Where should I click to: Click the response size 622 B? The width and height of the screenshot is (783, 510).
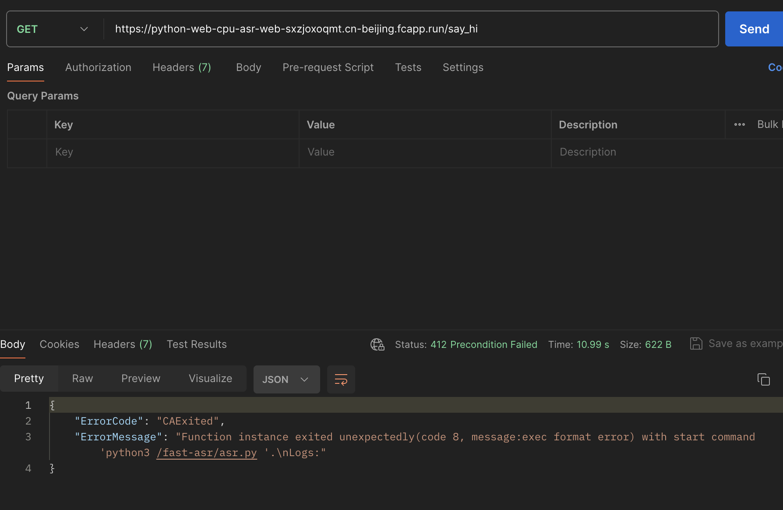pyautogui.click(x=658, y=344)
